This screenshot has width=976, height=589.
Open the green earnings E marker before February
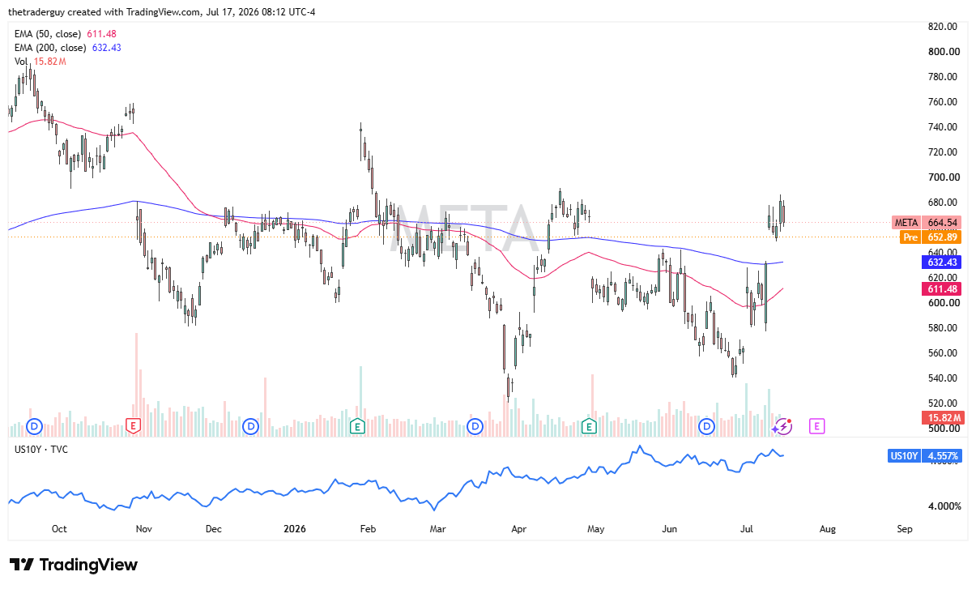point(357,425)
